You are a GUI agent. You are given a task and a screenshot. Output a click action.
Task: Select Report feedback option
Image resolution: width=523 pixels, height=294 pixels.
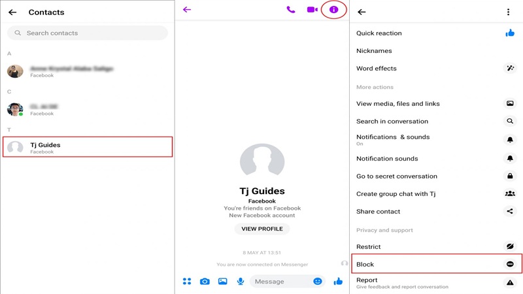click(436, 283)
